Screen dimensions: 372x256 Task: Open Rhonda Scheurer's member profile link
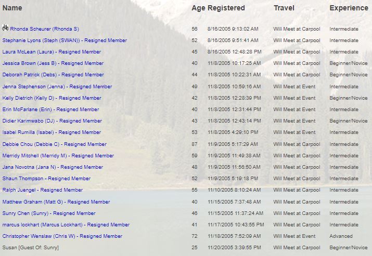pyautogui.click(x=44, y=29)
